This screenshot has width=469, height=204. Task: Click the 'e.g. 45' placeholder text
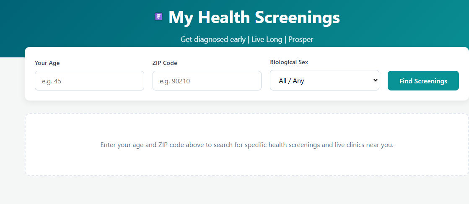coord(52,81)
